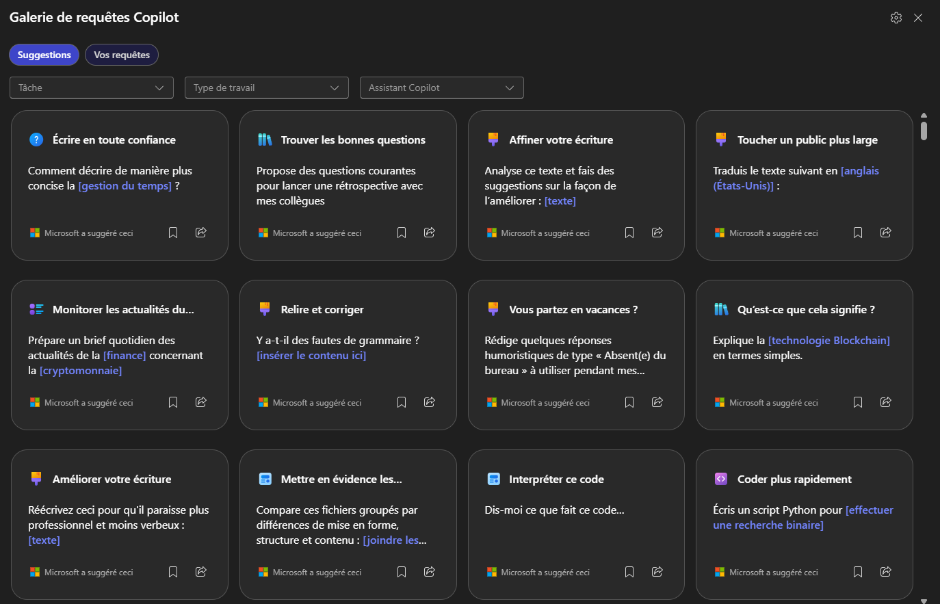This screenshot has width=940, height=604.
Task: Expand the Tâche filter dropdown
Action: (x=92, y=88)
